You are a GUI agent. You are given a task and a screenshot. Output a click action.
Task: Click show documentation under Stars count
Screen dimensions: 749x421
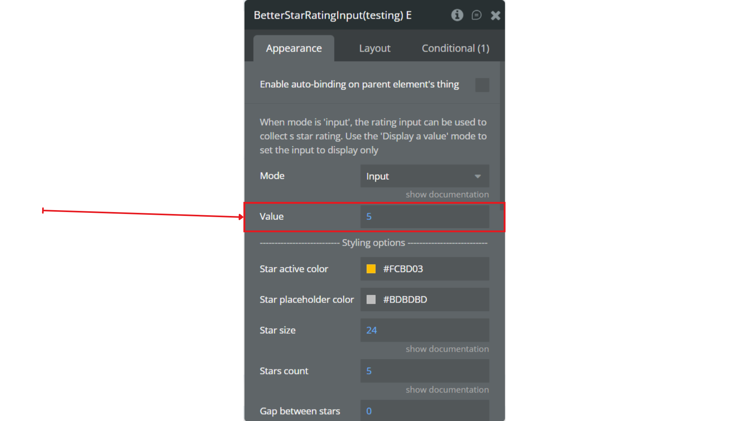click(x=447, y=389)
